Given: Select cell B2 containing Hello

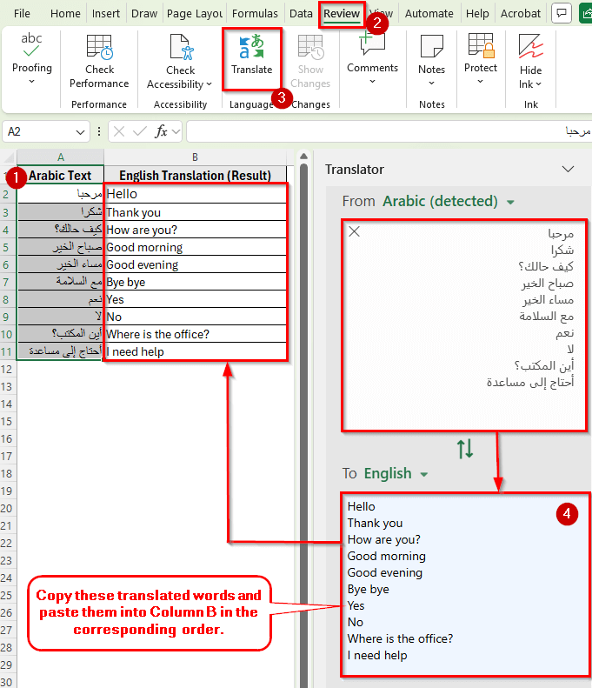Looking at the screenshot, I should point(195,194).
